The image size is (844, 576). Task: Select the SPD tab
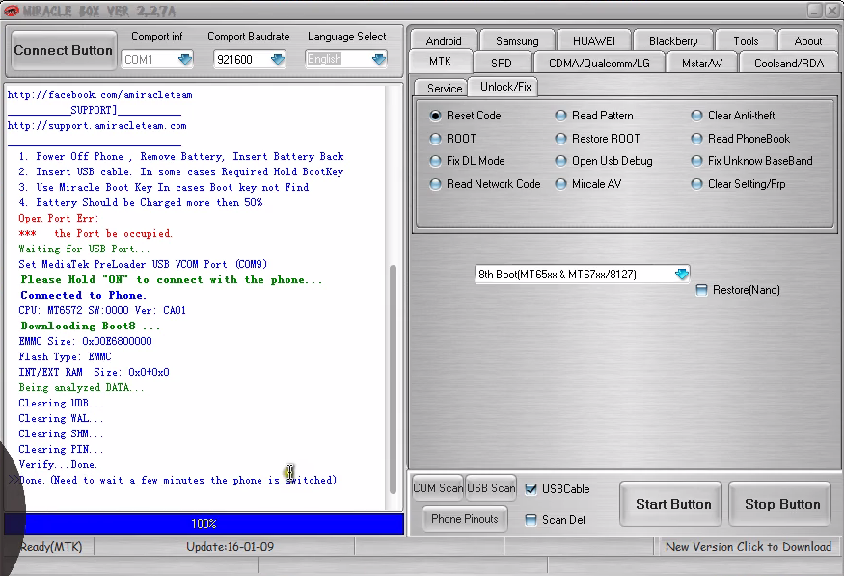click(x=502, y=63)
